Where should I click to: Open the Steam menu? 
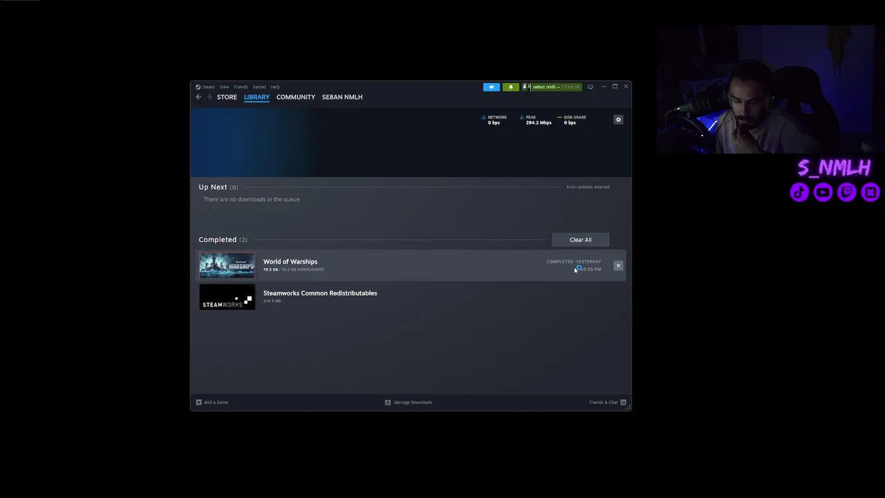(x=208, y=87)
